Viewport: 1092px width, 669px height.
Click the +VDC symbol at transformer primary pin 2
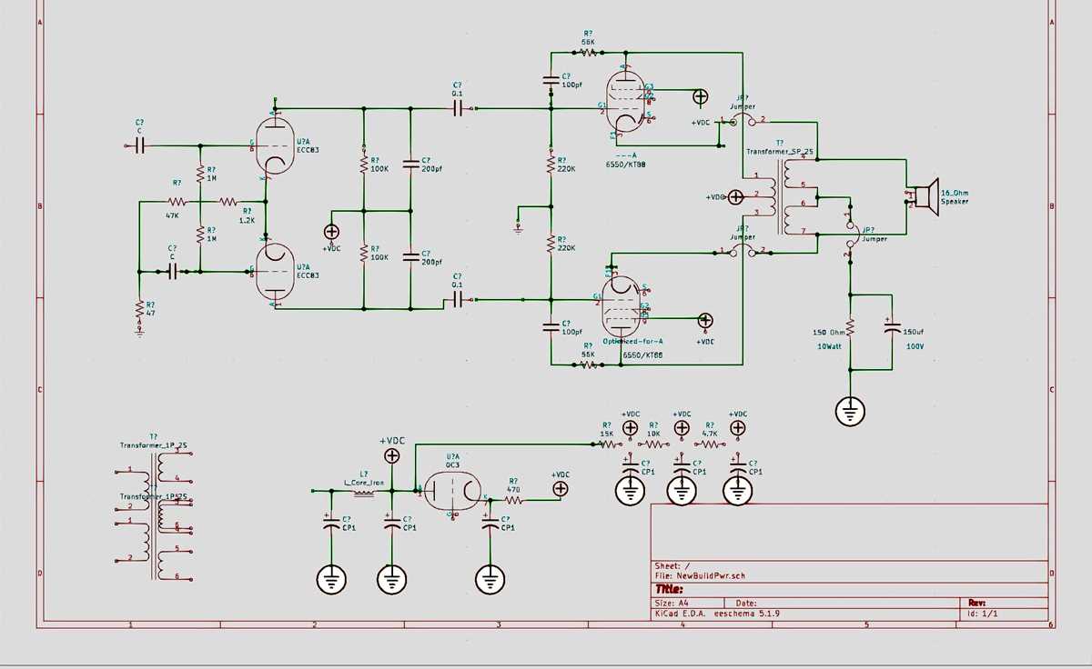pos(736,196)
